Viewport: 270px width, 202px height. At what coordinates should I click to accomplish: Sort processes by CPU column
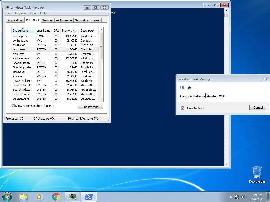point(56,31)
